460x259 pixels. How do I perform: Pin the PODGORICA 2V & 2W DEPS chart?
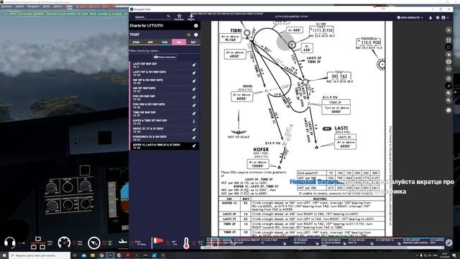click(x=194, y=137)
